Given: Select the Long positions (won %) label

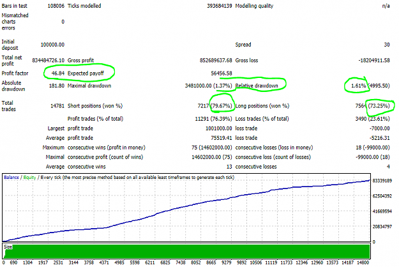Looking at the screenshot, I should pyautogui.click(x=262, y=106).
